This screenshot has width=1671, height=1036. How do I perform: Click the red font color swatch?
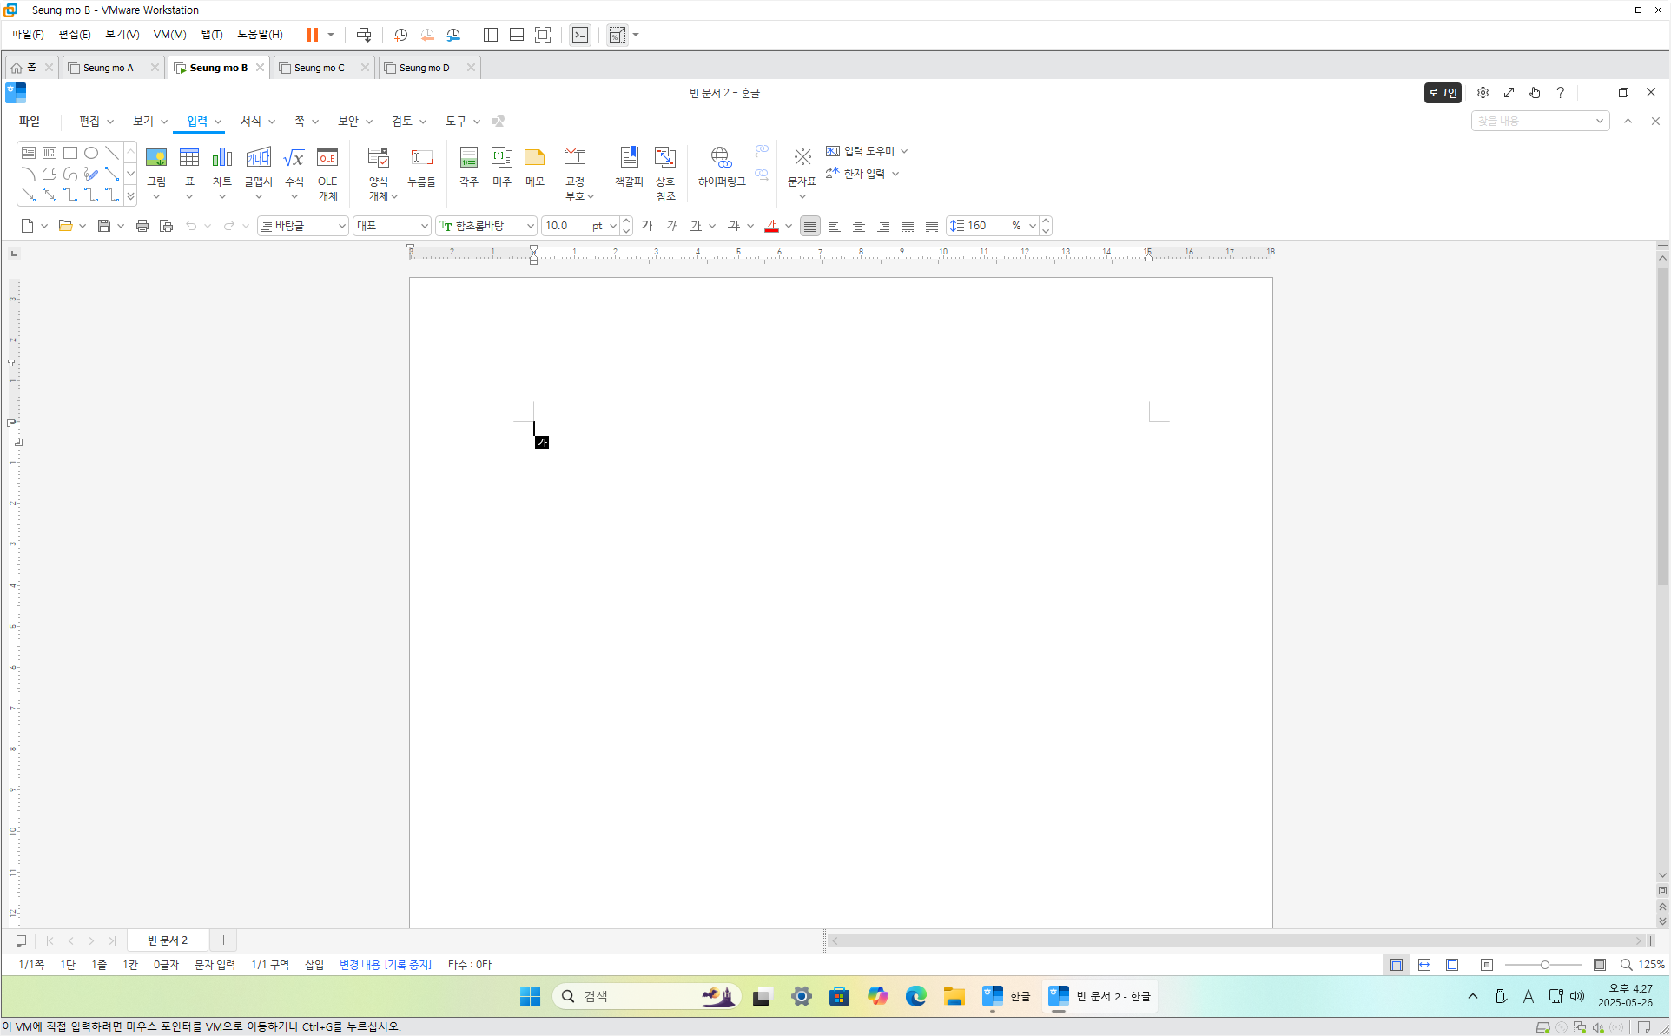pos(771,226)
